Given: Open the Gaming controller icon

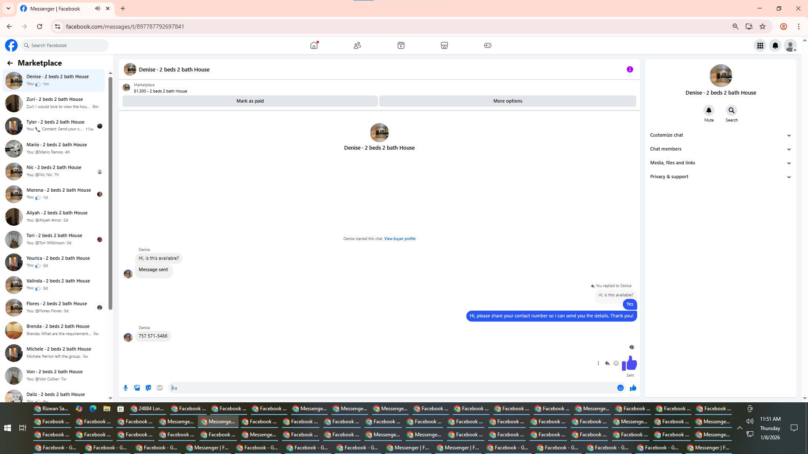Looking at the screenshot, I should 488,45.
